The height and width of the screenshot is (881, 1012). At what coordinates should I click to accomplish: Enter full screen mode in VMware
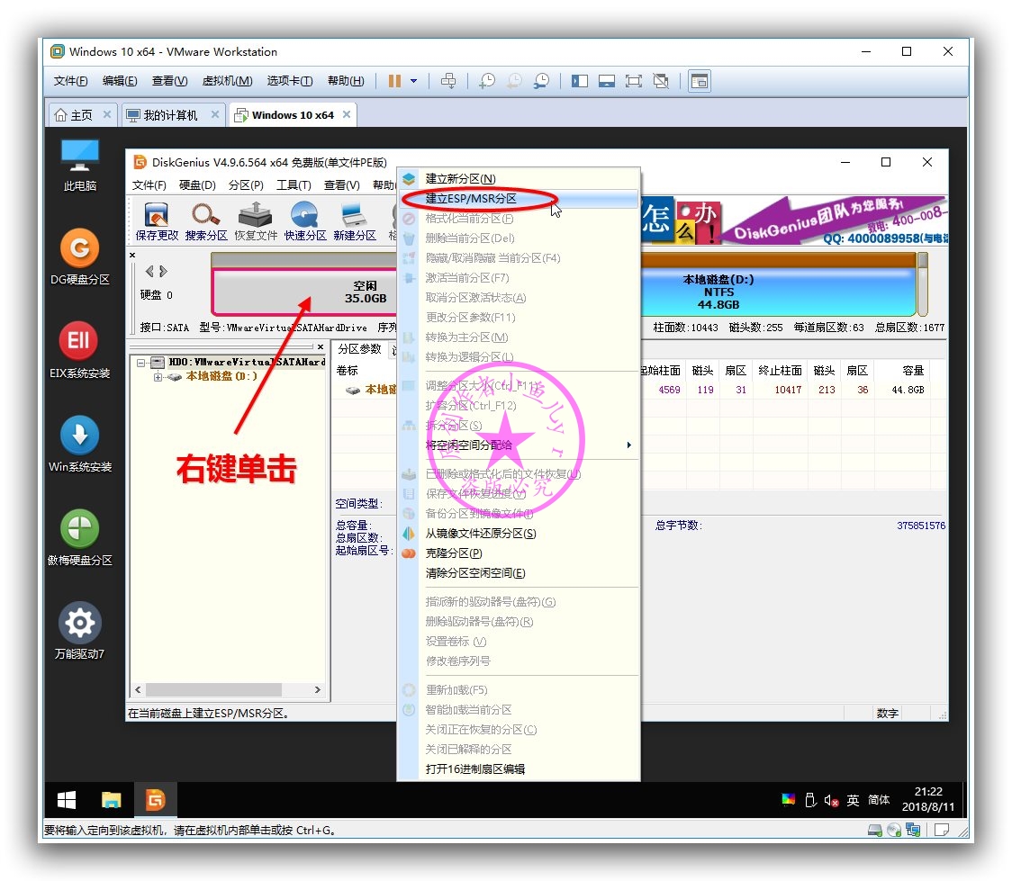[x=634, y=81]
